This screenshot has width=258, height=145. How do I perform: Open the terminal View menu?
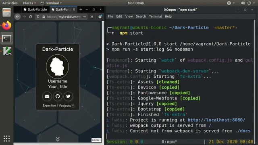pyautogui.click(x=129, y=16)
